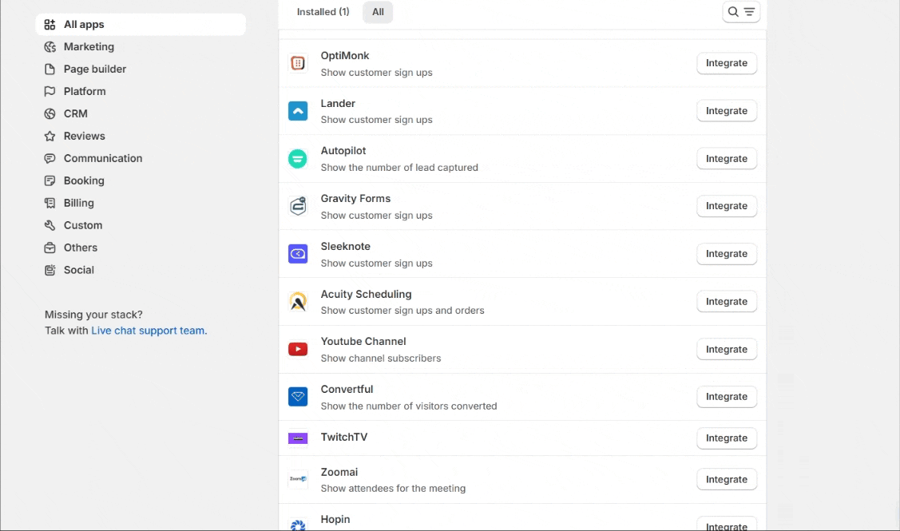Image resolution: width=900 pixels, height=531 pixels.
Task: Show CRM apps category
Action: 76,114
